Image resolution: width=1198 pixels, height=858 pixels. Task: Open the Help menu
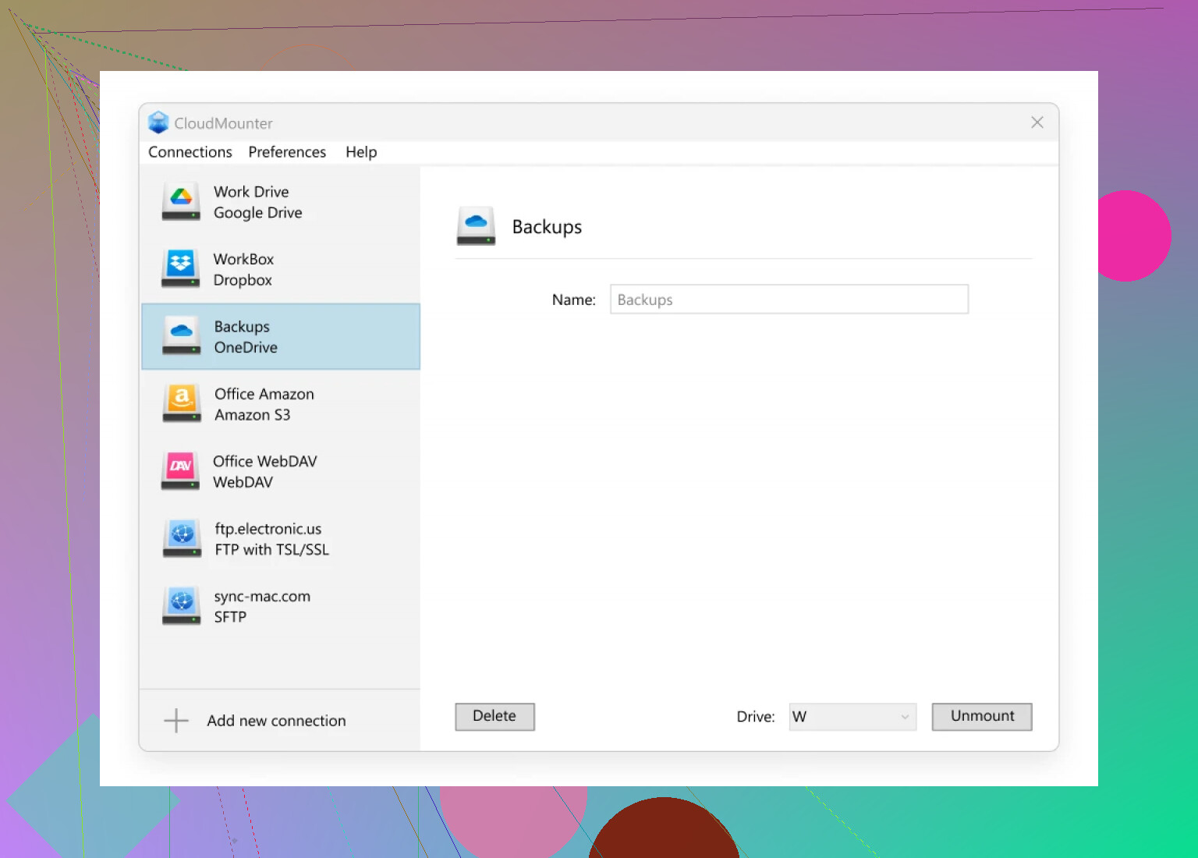pyautogui.click(x=361, y=152)
